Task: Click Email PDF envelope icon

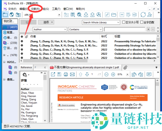Action: coord(72,74)
